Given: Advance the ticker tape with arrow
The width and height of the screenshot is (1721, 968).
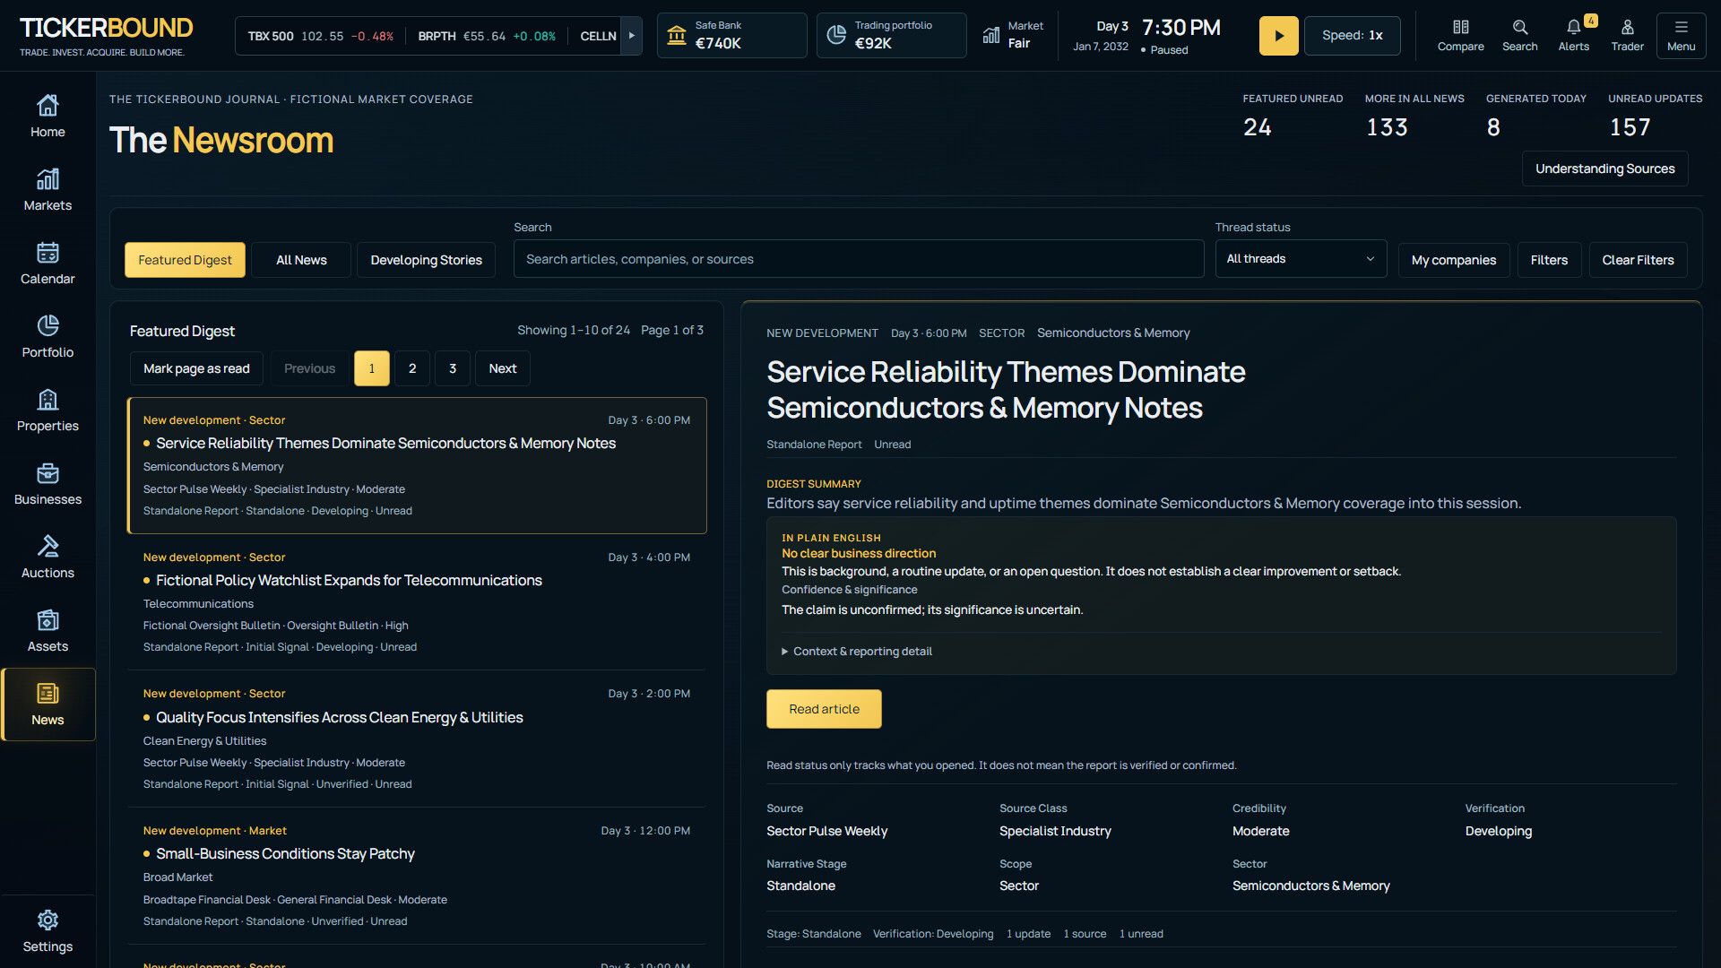Looking at the screenshot, I should (632, 36).
